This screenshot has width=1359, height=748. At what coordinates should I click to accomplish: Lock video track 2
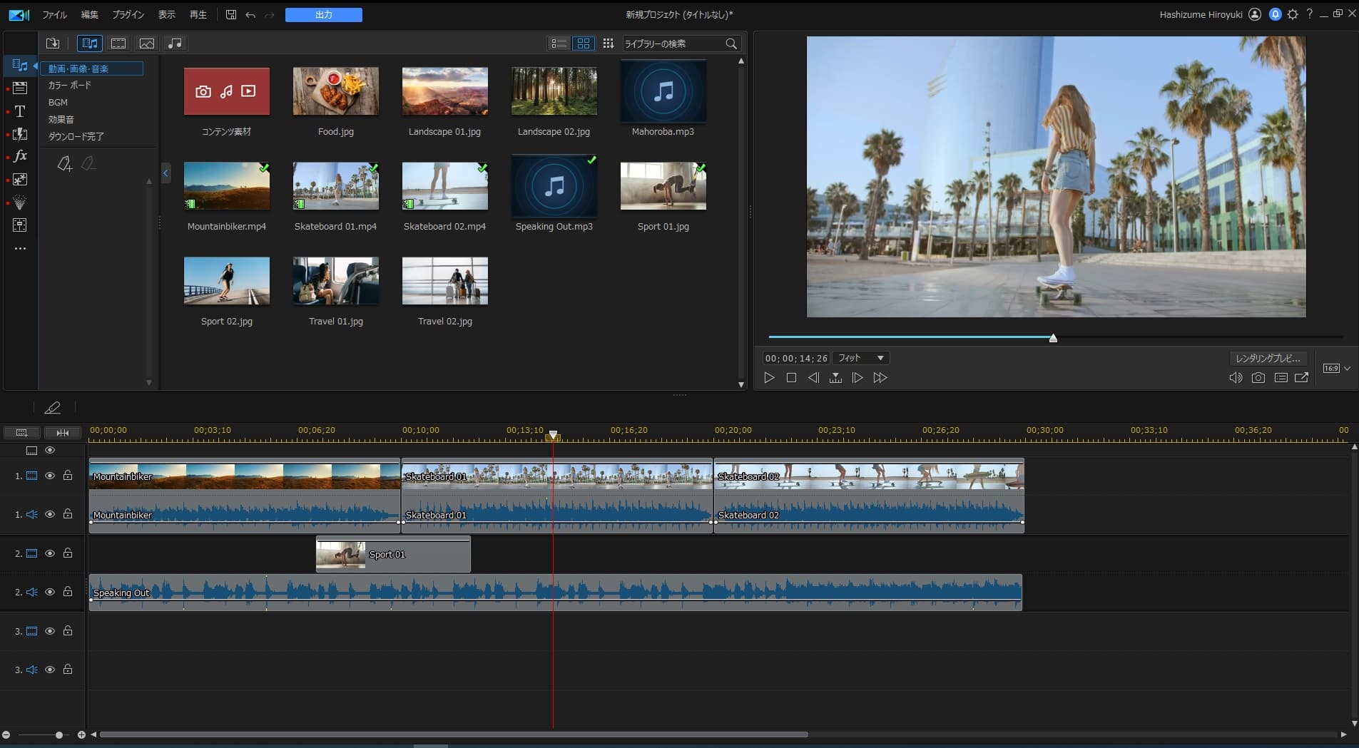tap(68, 553)
